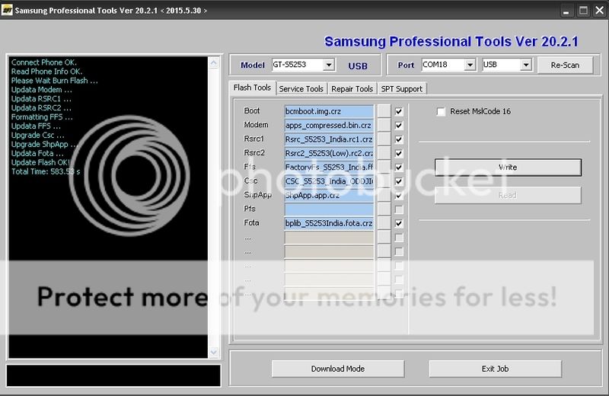The height and width of the screenshot is (396, 609).
Task: Click the empty Pfs file field
Action: pyautogui.click(x=329, y=209)
